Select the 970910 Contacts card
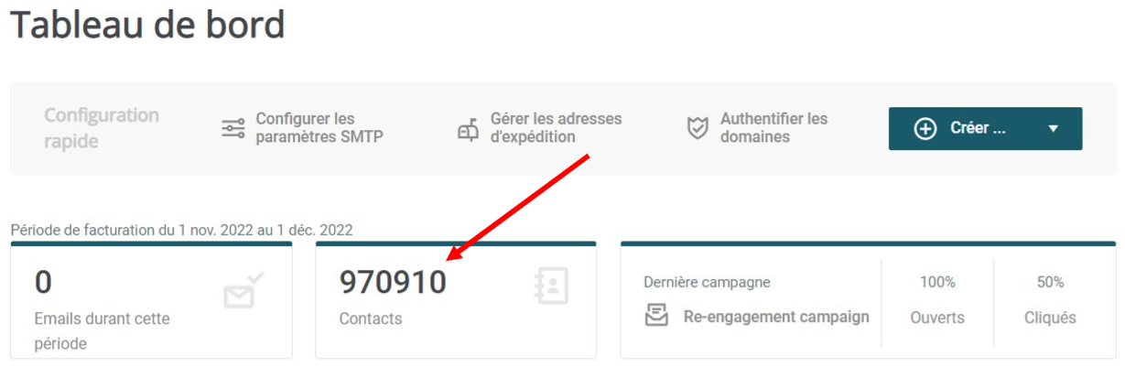 (x=456, y=300)
